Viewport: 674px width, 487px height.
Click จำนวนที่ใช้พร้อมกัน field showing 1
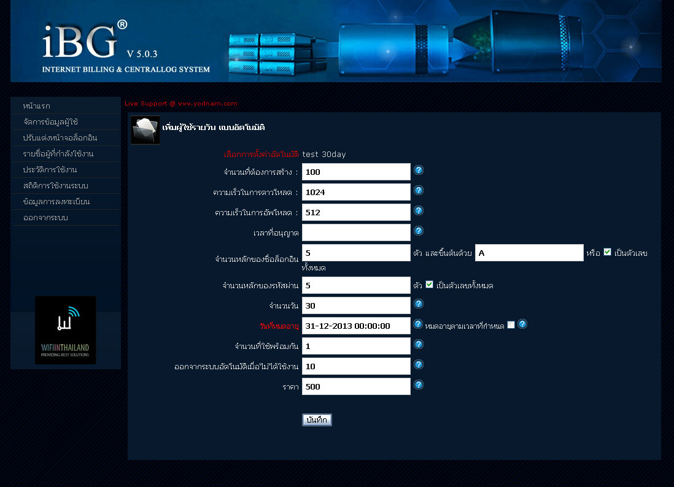tap(357, 346)
